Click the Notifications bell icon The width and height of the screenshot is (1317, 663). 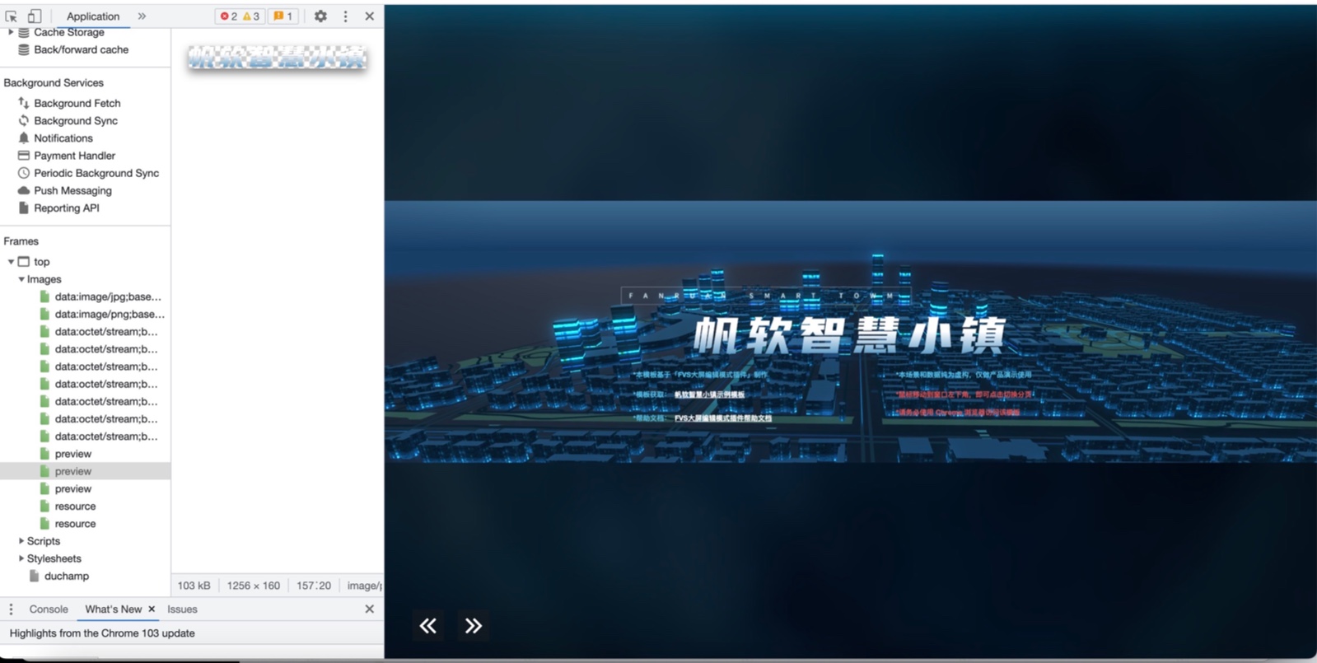pos(23,138)
